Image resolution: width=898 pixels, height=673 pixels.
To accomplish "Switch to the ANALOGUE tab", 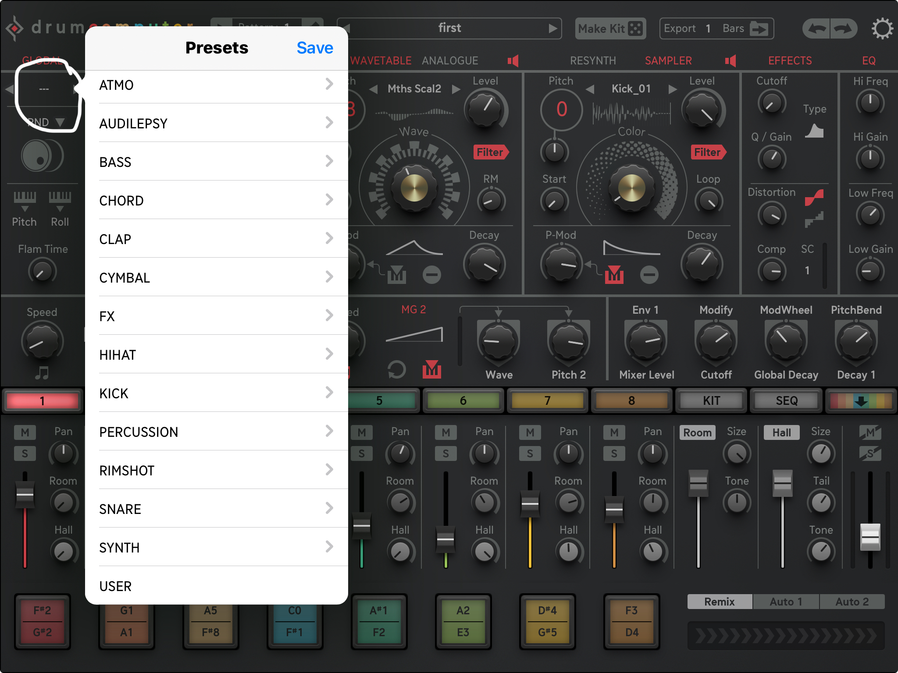I will pos(450,60).
